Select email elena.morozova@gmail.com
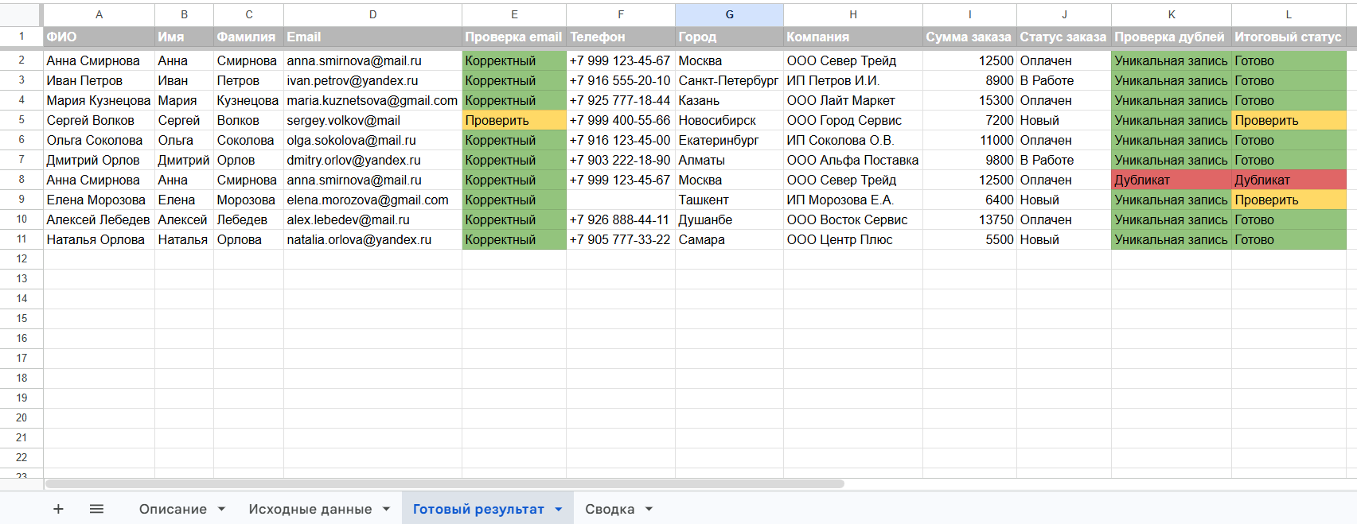The image size is (1357, 524). (x=372, y=200)
